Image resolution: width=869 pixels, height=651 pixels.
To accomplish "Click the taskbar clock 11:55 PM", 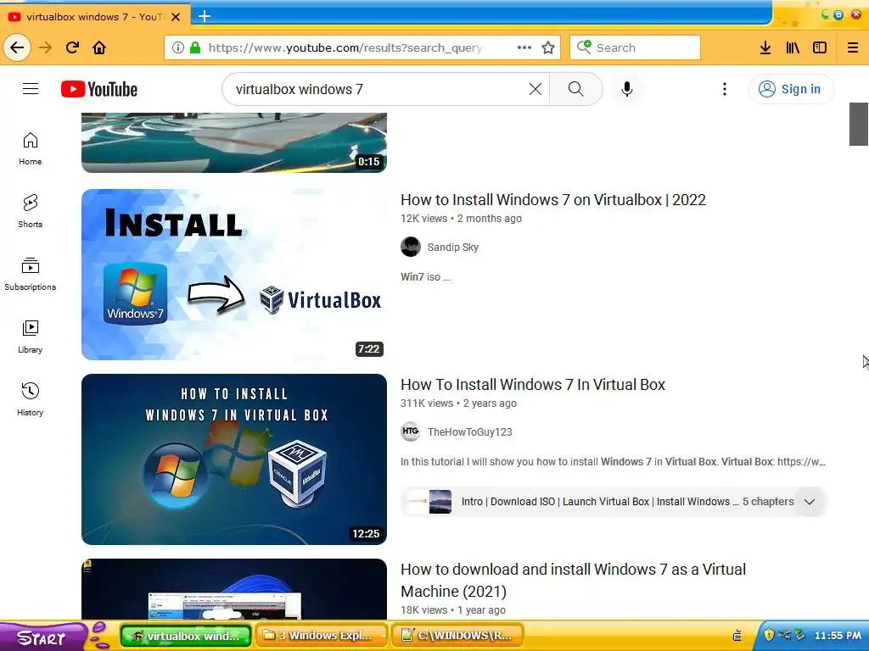I will click(838, 636).
